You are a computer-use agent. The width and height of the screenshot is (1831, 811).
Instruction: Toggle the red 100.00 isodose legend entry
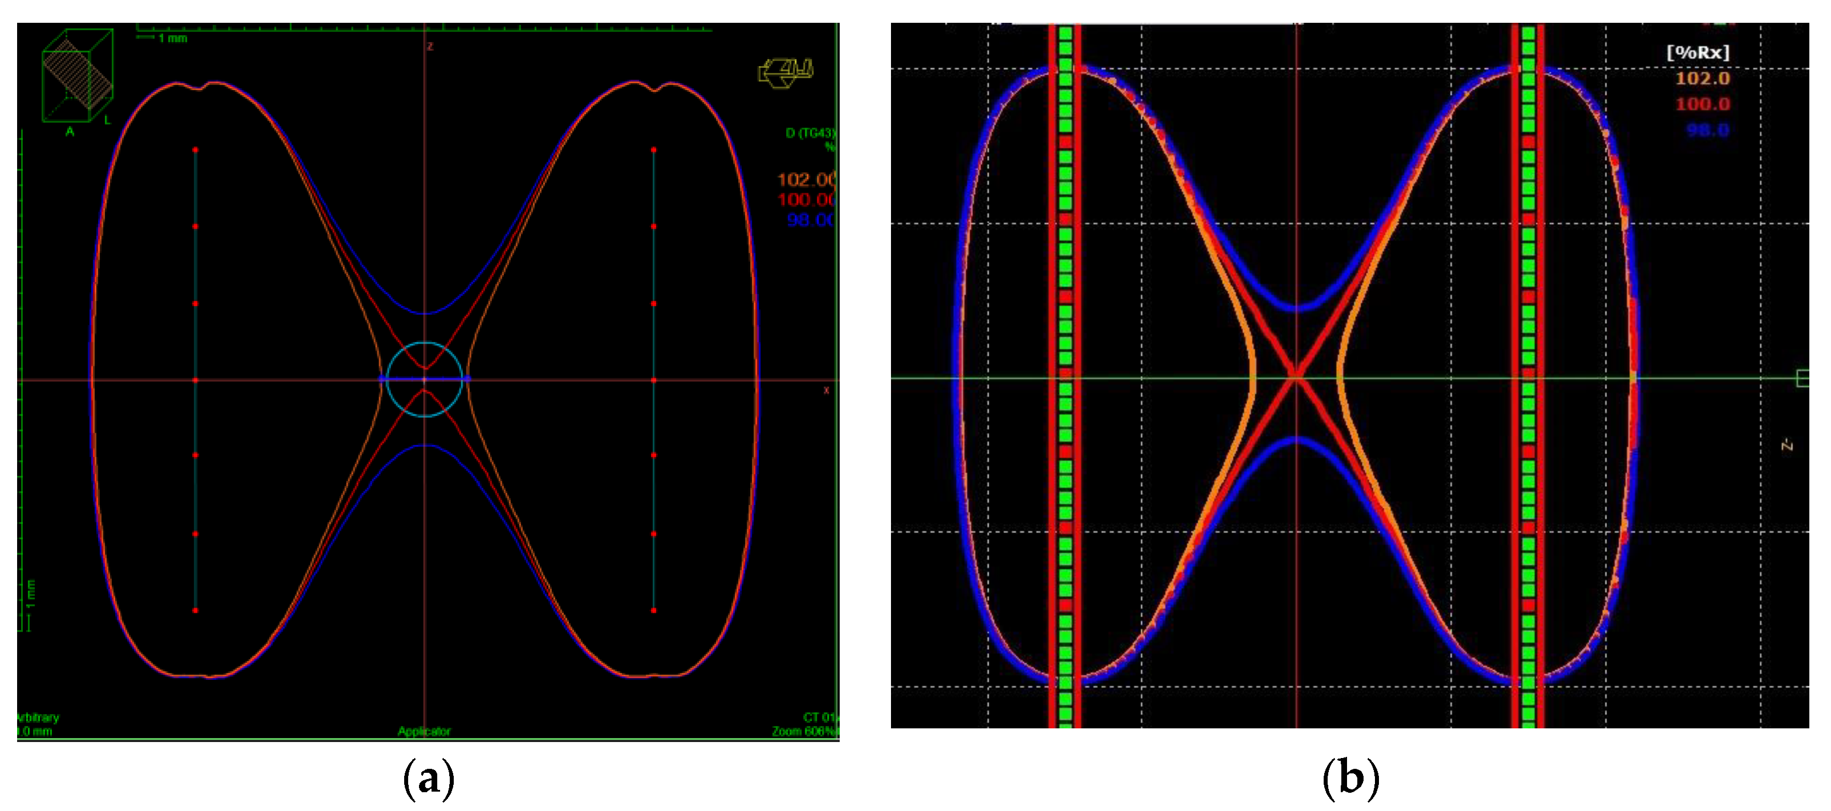[x=806, y=199]
